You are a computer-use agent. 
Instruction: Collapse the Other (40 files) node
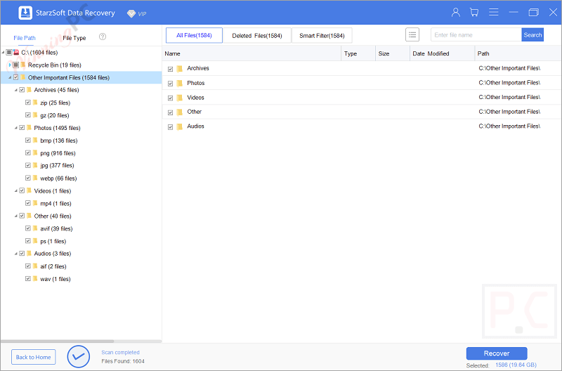pyautogui.click(x=15, y=216)
